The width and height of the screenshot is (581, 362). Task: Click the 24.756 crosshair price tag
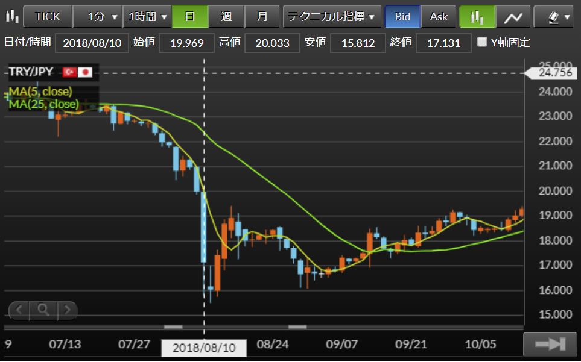pyautogui.click(x=552, y=73)
